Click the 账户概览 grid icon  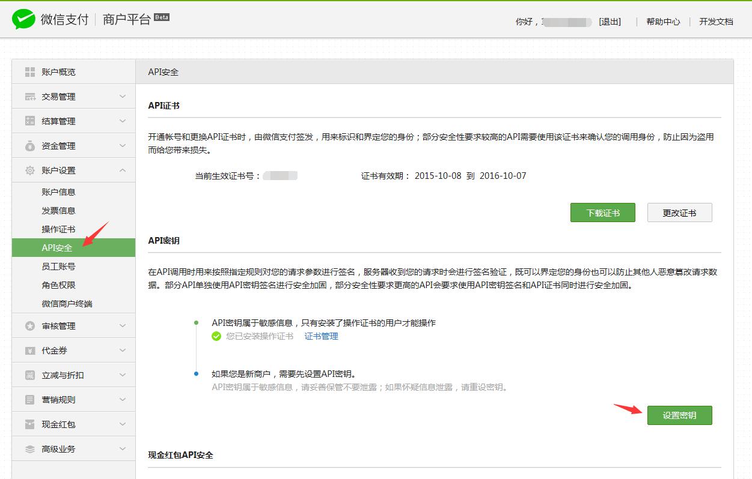tap(30, 72)
